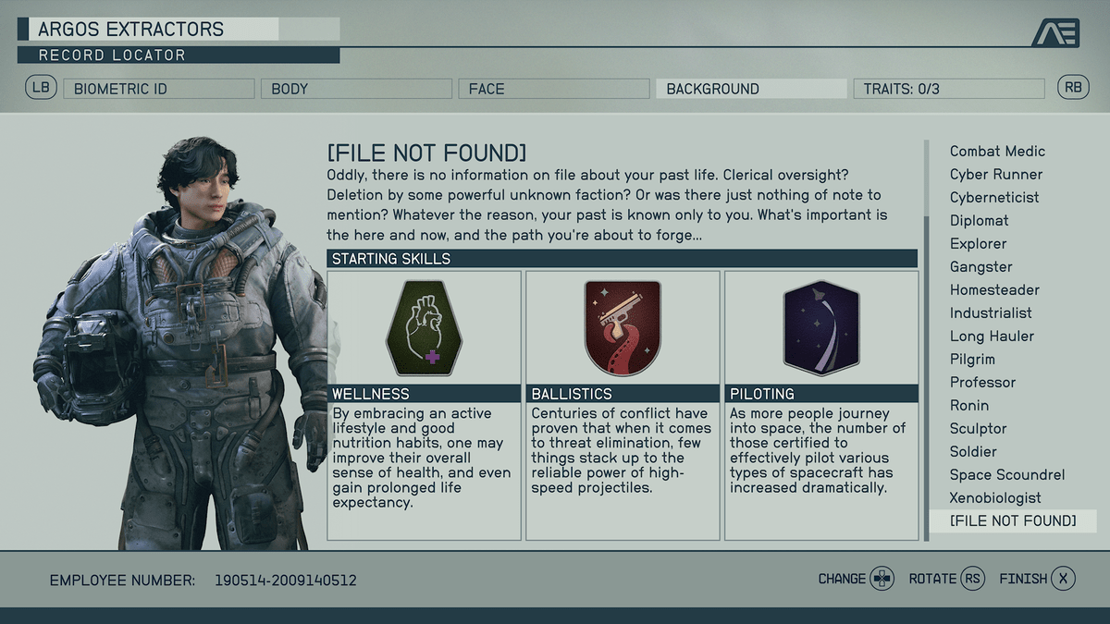1110x624 pixels.
Task: Click the Wellness heart skill badge
Action: (425, 328)
